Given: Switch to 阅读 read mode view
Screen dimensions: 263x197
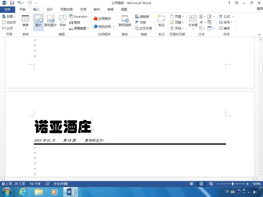Looking at the screenshot, I should (191, 184).
